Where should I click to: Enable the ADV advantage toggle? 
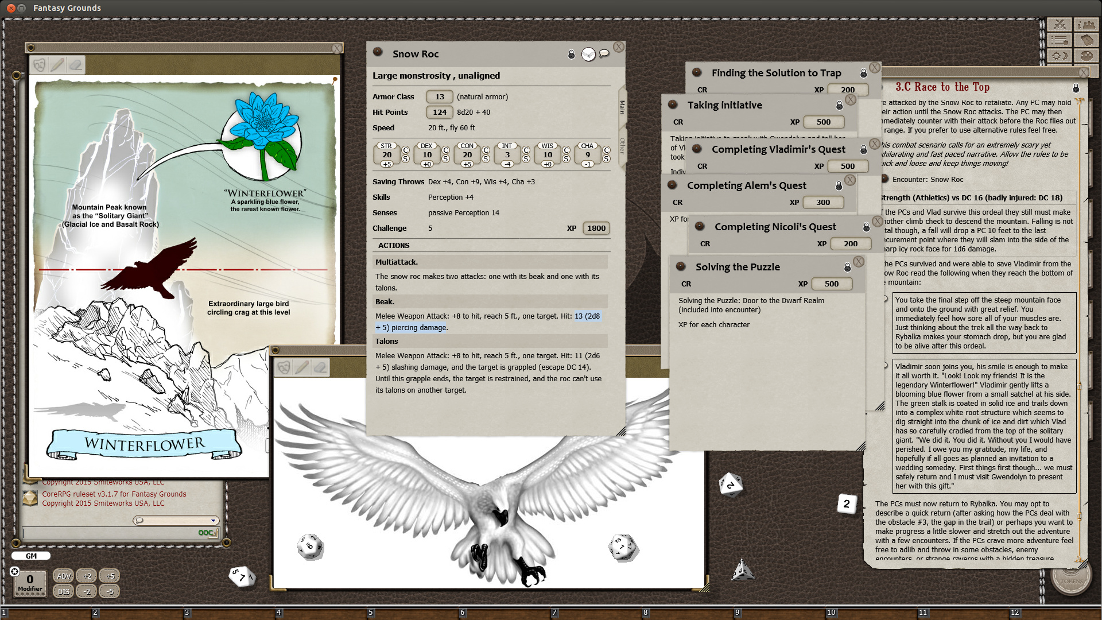pos(63,576)
